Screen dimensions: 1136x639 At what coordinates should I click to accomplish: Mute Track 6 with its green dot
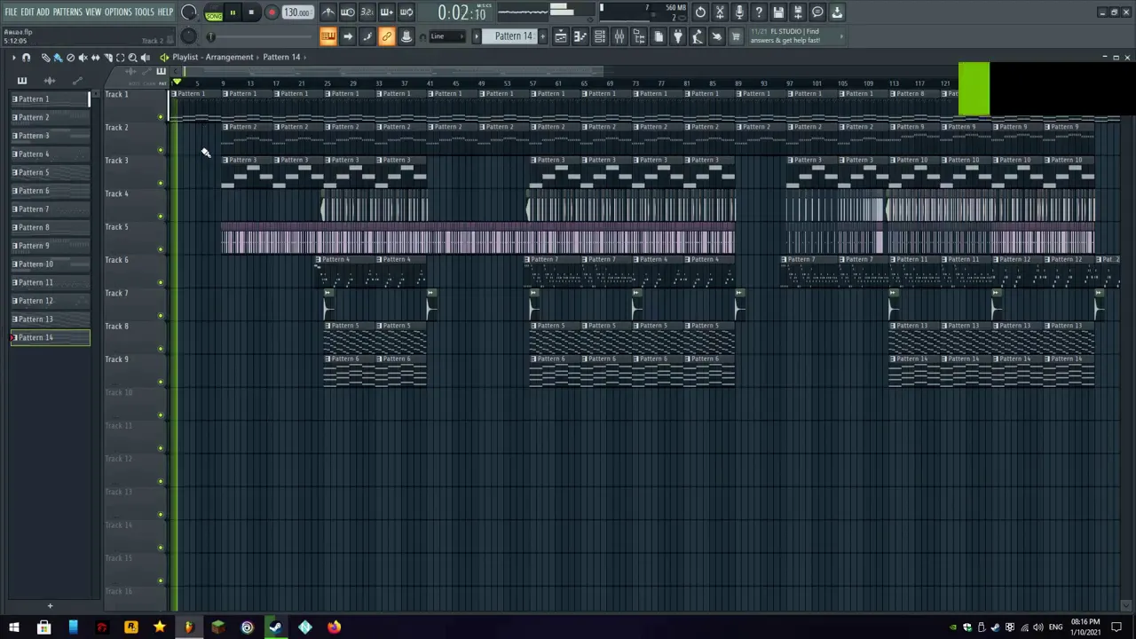(161, 283)
